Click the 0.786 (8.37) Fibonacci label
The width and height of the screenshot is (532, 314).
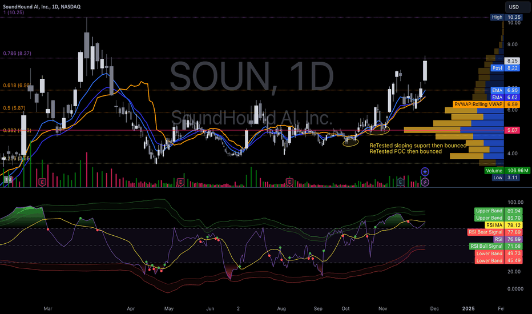point(17,53)
